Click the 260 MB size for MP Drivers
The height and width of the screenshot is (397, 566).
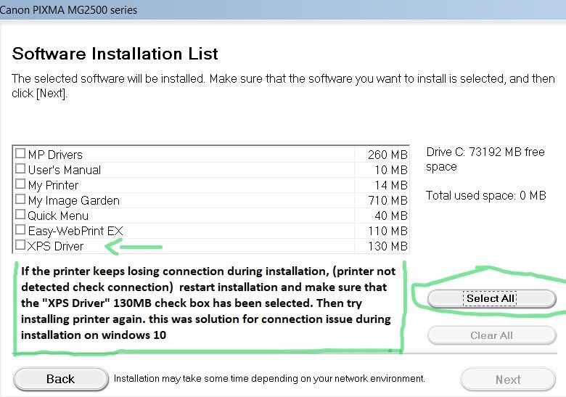(387, 155)
